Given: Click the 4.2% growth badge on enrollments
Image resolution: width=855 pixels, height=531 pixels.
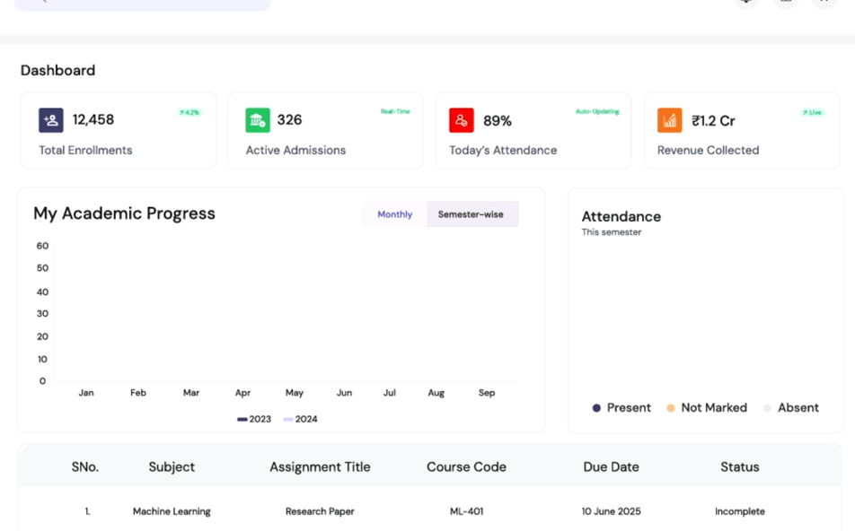Looking at the screenshot, I should (190, 113).
